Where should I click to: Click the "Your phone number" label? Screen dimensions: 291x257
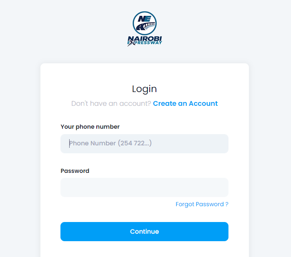pyautogui.click(x=90, y=127)
